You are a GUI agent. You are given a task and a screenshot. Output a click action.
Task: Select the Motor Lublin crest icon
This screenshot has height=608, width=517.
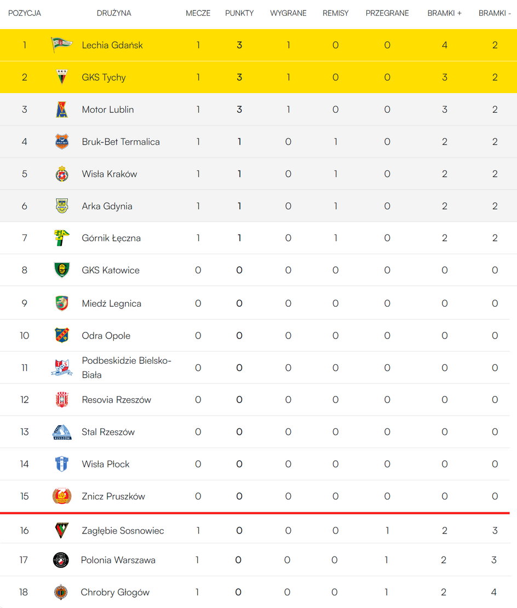pyautogui.click(x=62, y=110)
